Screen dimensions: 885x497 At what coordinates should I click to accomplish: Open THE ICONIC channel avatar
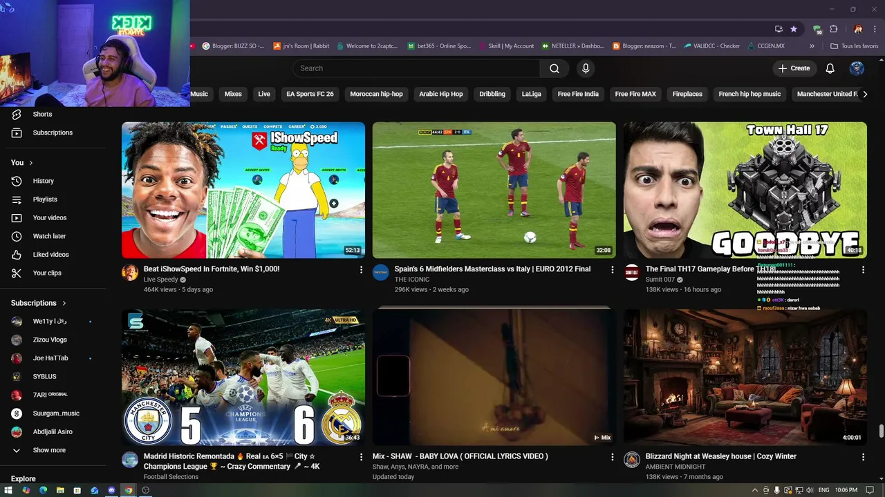pos(381,273)
